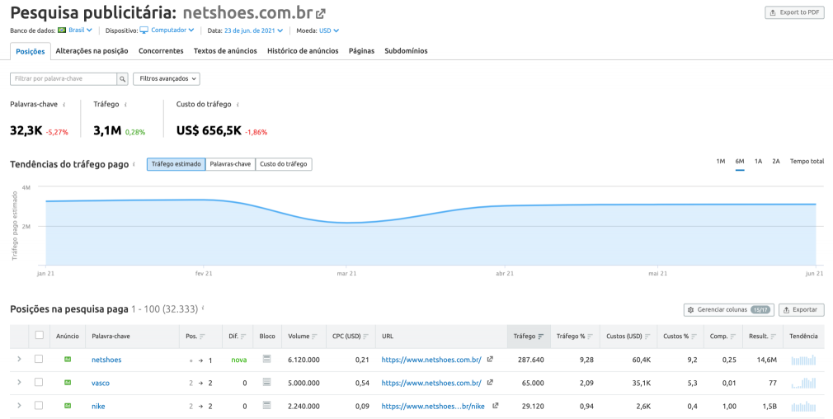Check the checkbox for vasco row
Viewport: 833px width, 419px height.
coord(39,383)
